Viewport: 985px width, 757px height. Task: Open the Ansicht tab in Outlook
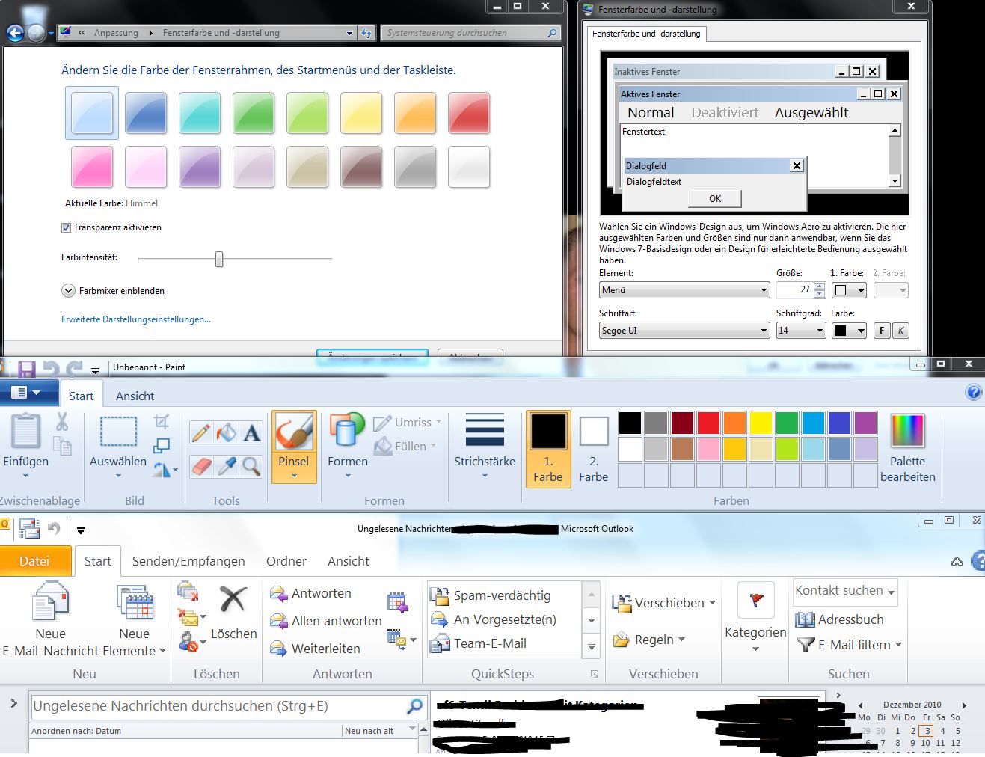[x=349, y=561]
